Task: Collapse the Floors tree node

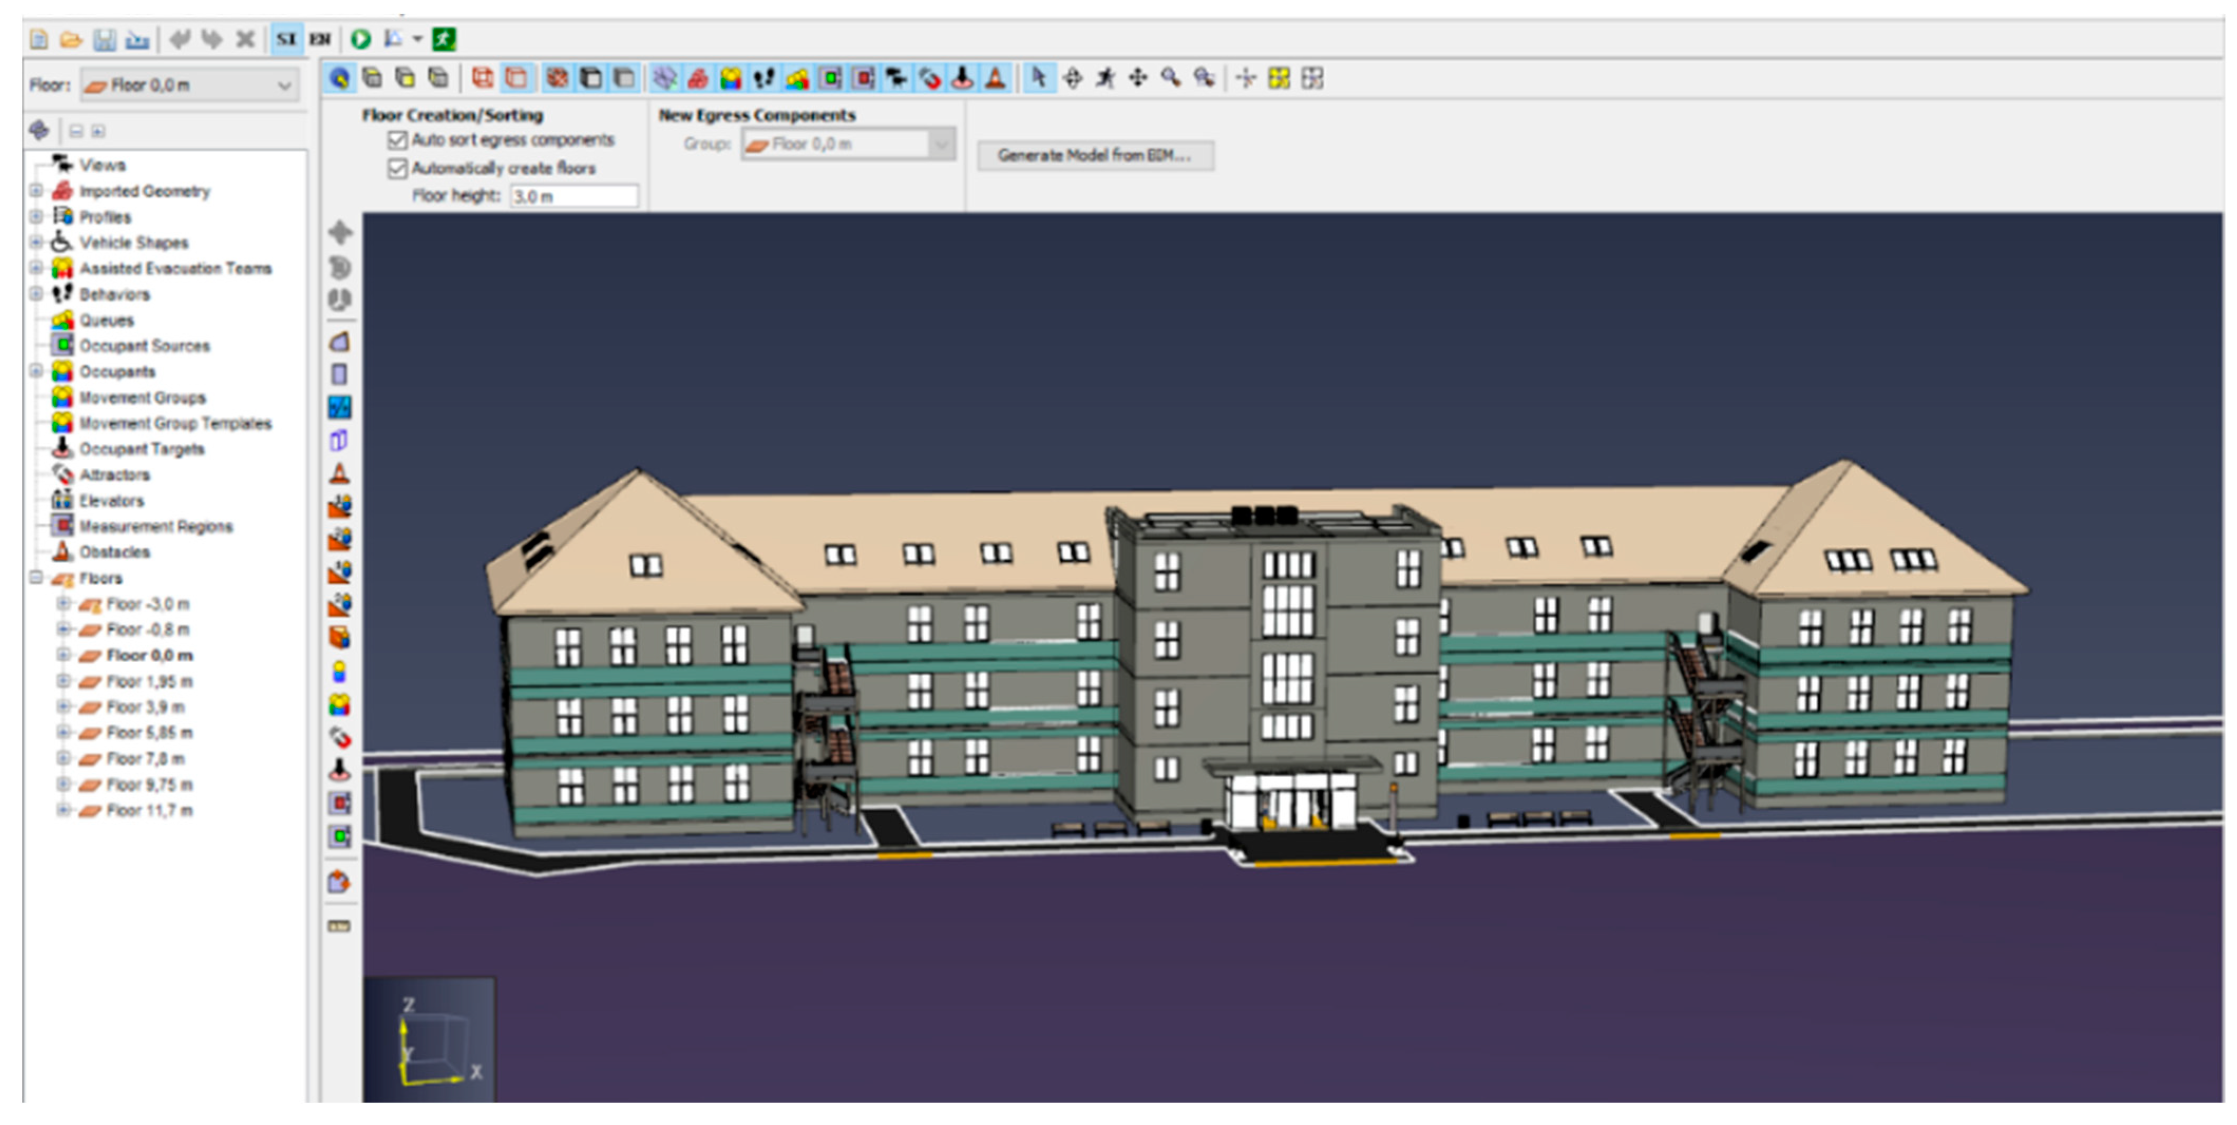Action: (36, 578)
